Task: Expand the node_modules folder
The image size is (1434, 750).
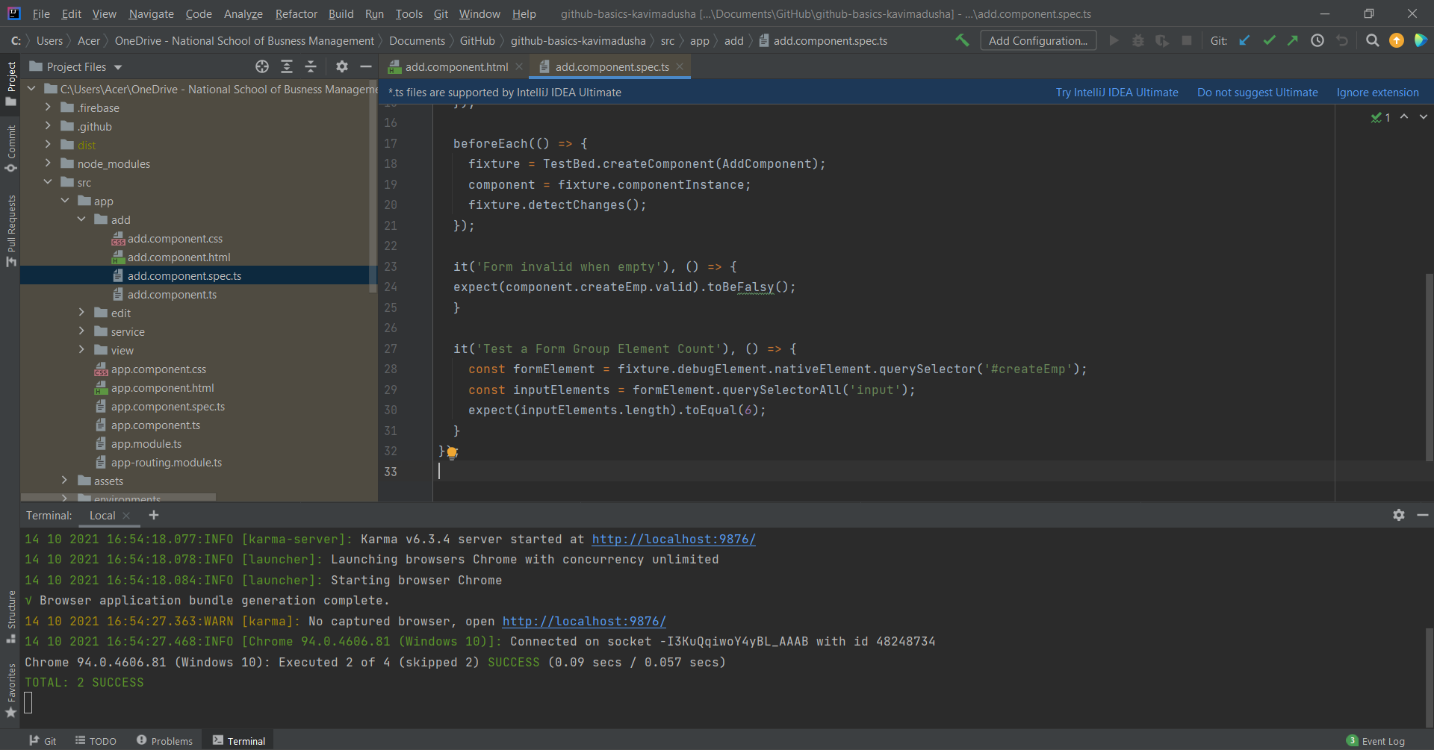Action: tap(49, 163)
